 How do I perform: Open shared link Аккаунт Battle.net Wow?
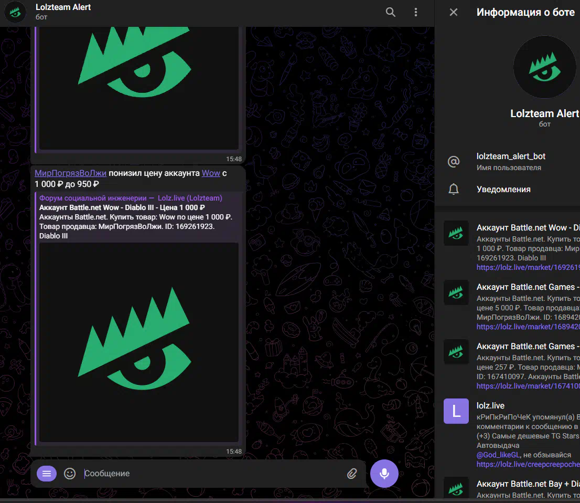point(528,227)
